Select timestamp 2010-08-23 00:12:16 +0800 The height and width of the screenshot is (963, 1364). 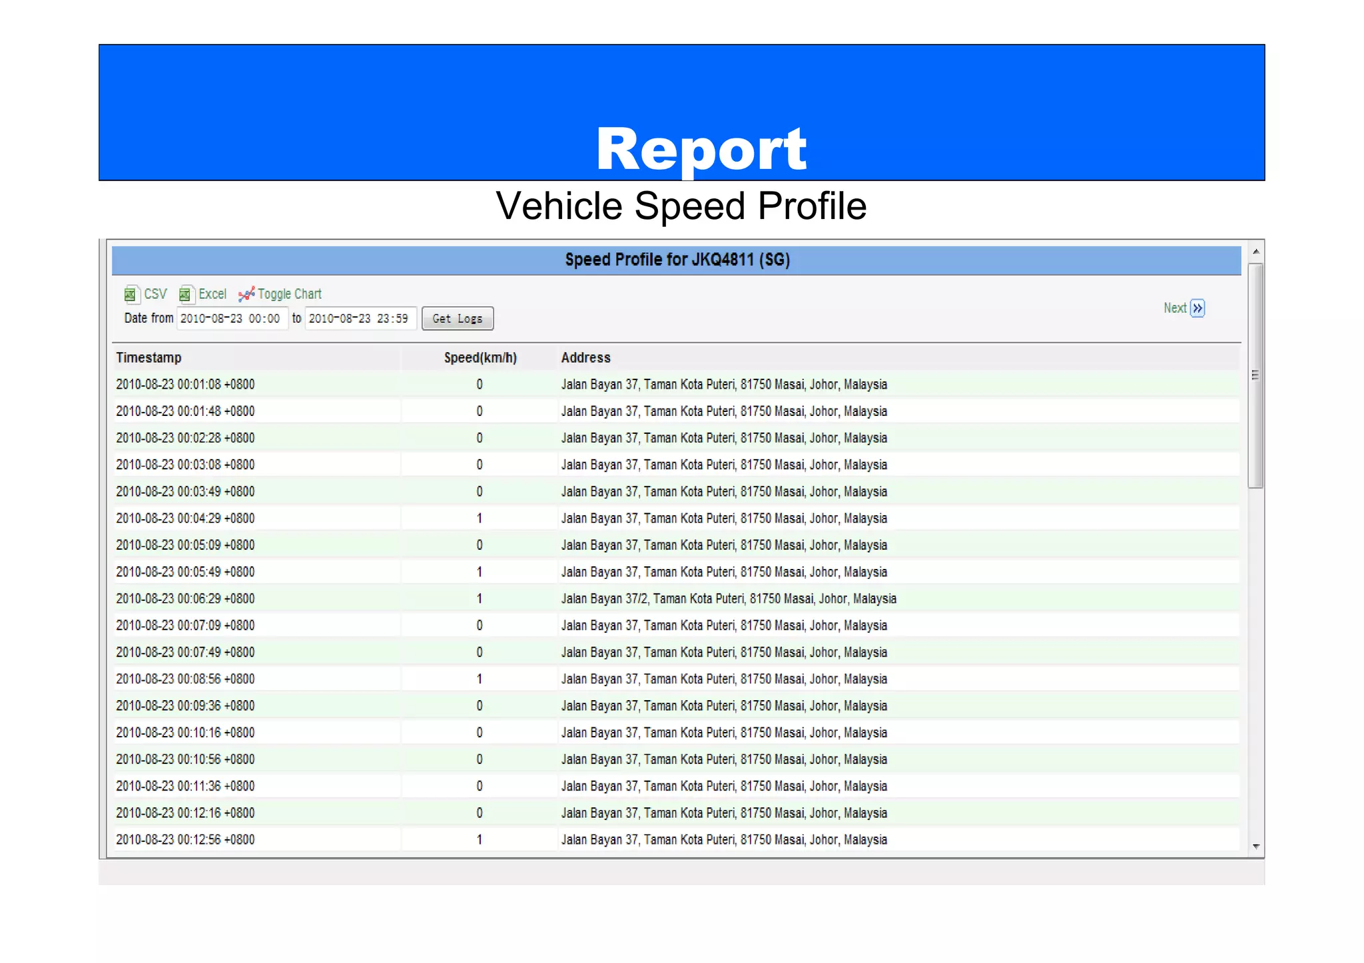(x=185, y=813)
